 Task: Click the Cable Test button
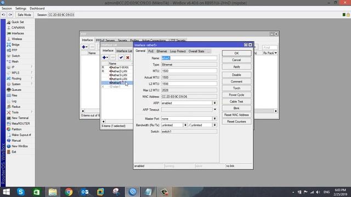tap(236, 102)
